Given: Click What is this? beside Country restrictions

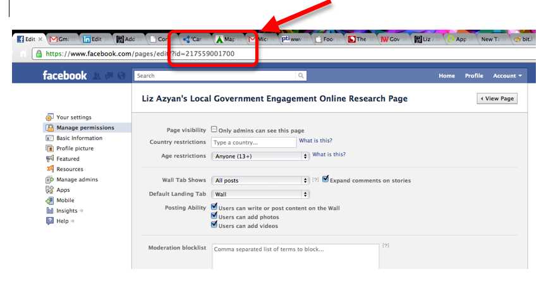Looking at the screenshot, I should 315,141.
